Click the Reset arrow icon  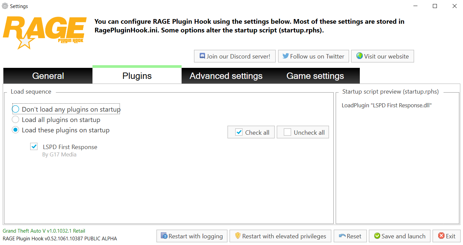click(342, 236)
